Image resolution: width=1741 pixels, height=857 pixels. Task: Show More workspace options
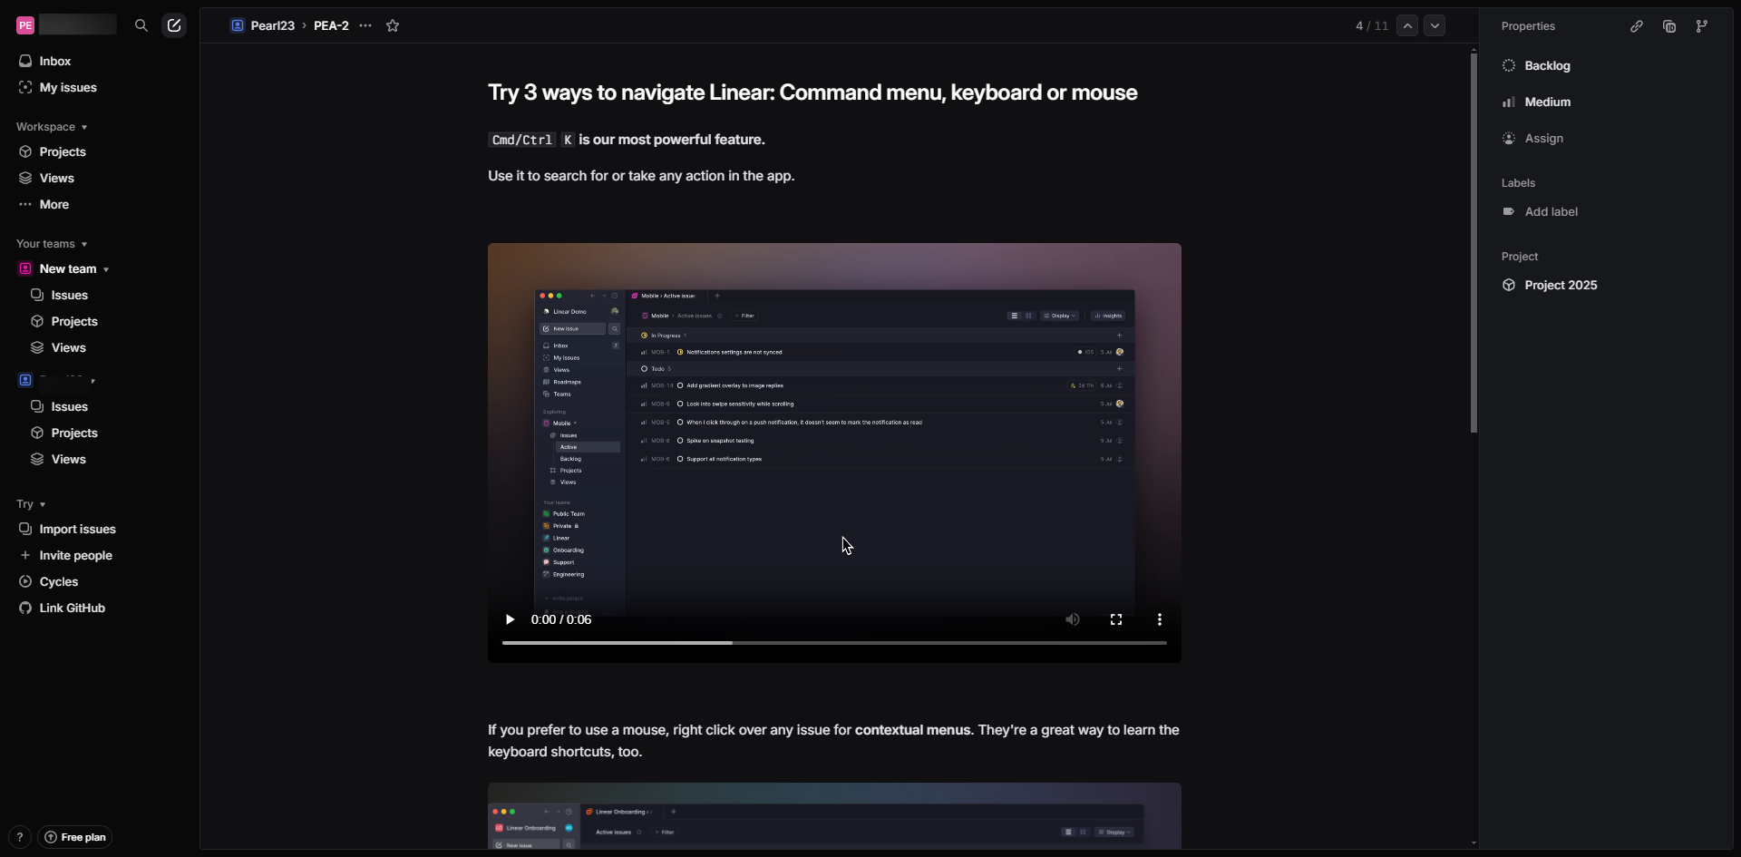(53, 204)
